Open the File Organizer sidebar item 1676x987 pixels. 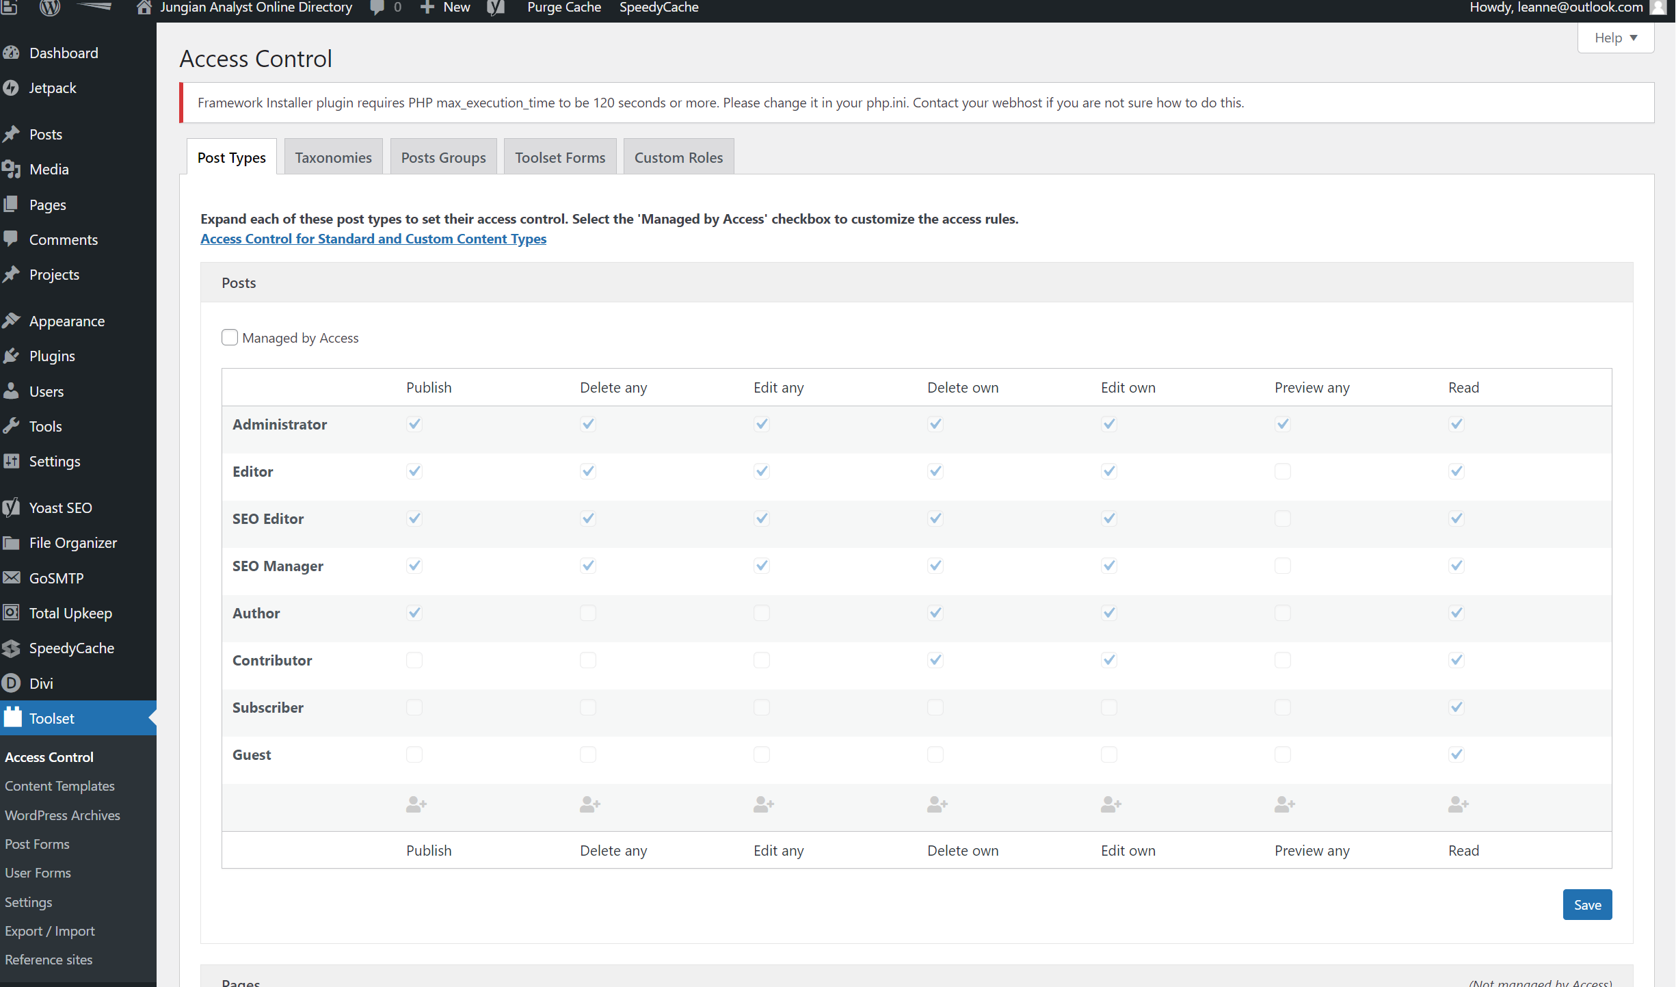tap(72, 542)
